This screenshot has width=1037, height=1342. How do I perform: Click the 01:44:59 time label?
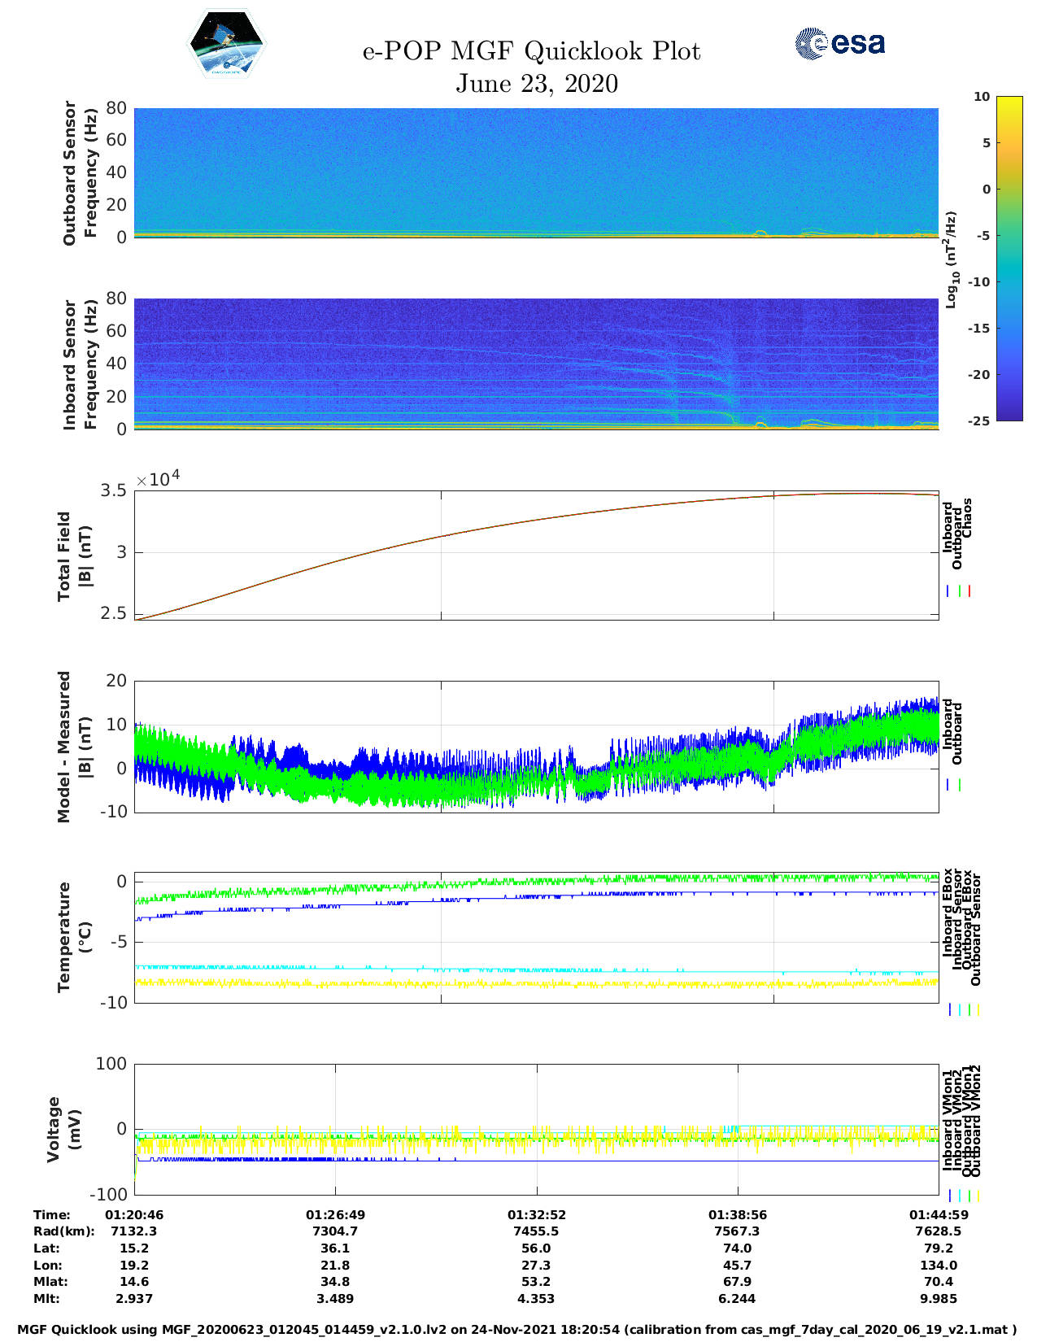[x=938, y=1214]
